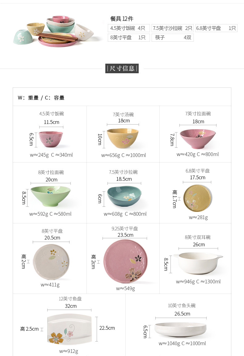Select the 10英寸鱼头碗 bowl image
This screenshot has height=356, width=244.
[181, 329]
